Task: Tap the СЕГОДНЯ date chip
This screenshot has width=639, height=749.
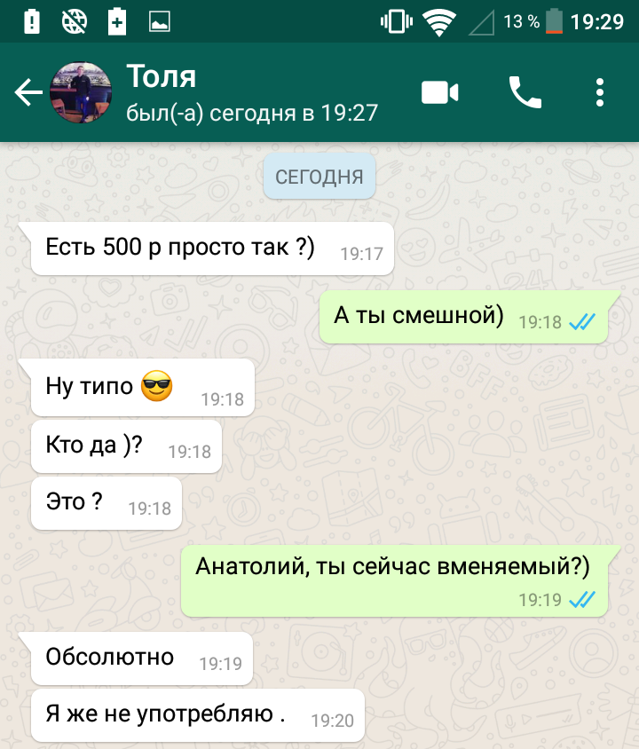Action: [x=319, y=177]
